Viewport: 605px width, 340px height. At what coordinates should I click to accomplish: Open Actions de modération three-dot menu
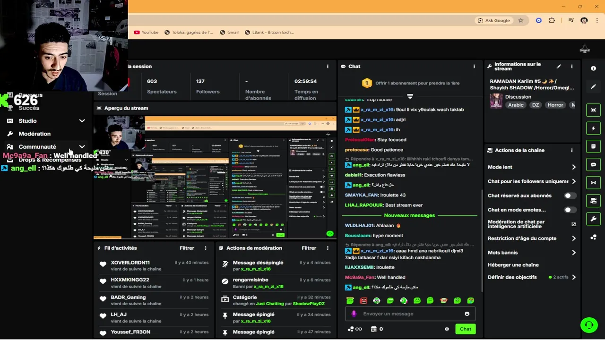328,248
